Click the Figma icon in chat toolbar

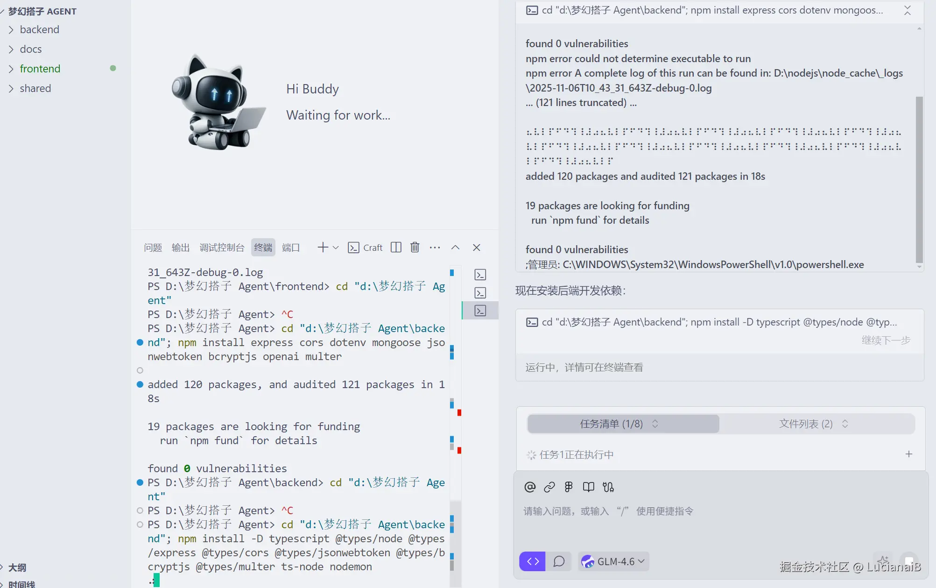tap(569, 487)
